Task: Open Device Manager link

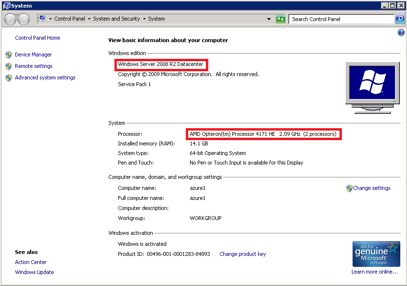Action: click(33, 55)
